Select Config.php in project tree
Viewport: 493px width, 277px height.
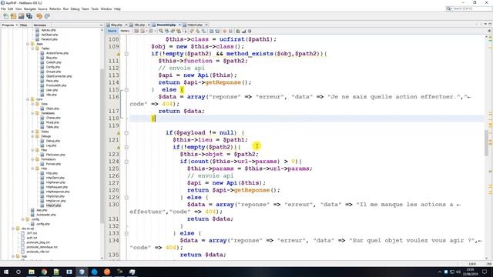coord(53,67)
